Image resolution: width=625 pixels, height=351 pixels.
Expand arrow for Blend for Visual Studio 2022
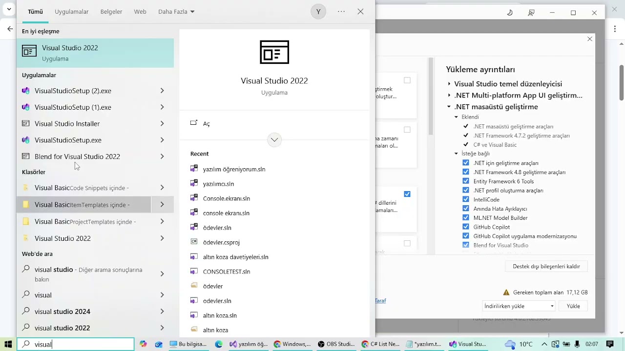click(x=162, y=156)
